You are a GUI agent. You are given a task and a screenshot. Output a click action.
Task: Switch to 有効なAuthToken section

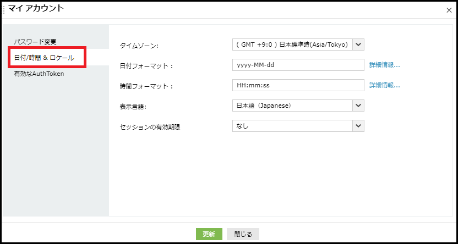(x=39, y=74)
